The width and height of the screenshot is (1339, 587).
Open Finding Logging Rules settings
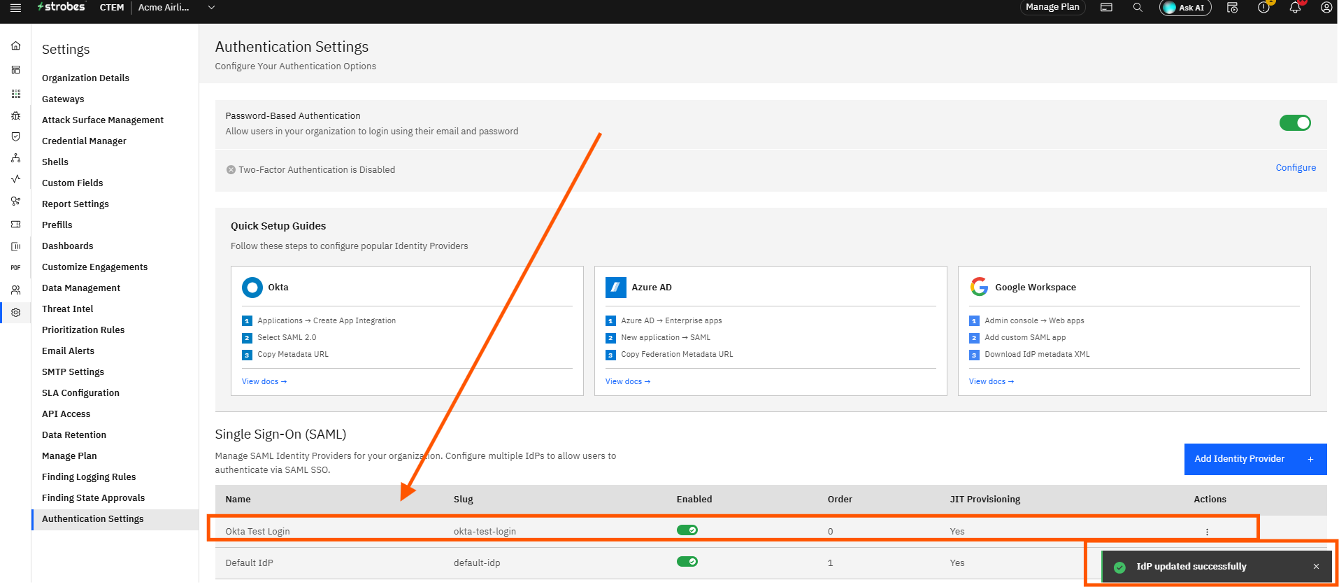[x=89, y=476]
